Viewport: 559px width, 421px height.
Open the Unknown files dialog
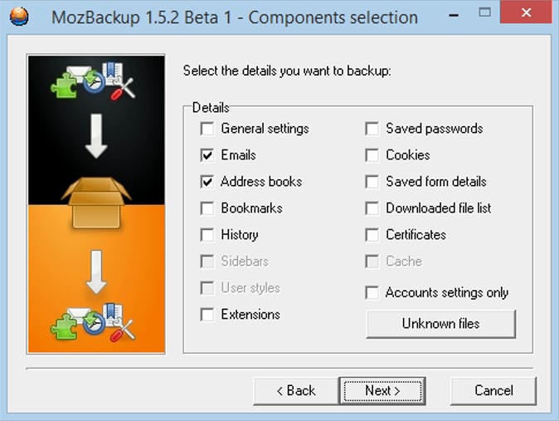(440, 324)
